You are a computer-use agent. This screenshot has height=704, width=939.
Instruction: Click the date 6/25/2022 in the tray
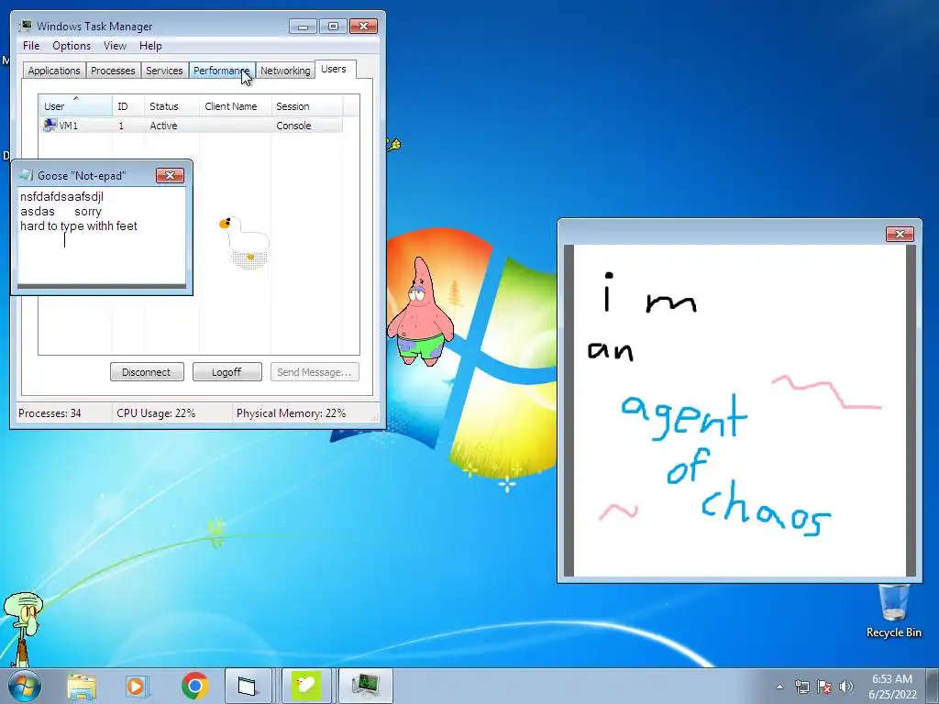pos(892,695)
